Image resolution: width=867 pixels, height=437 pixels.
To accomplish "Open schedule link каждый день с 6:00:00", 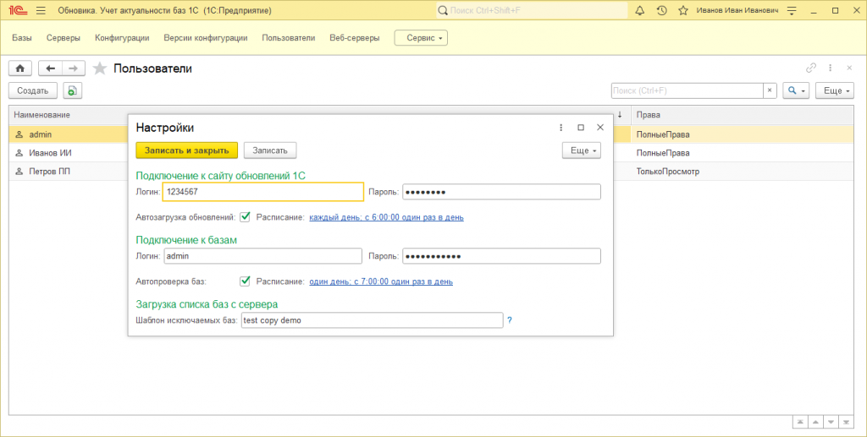I will 386,217.
